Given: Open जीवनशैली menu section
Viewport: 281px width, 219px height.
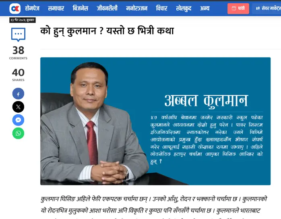Looking at the screenshot, I should (107, 8).
